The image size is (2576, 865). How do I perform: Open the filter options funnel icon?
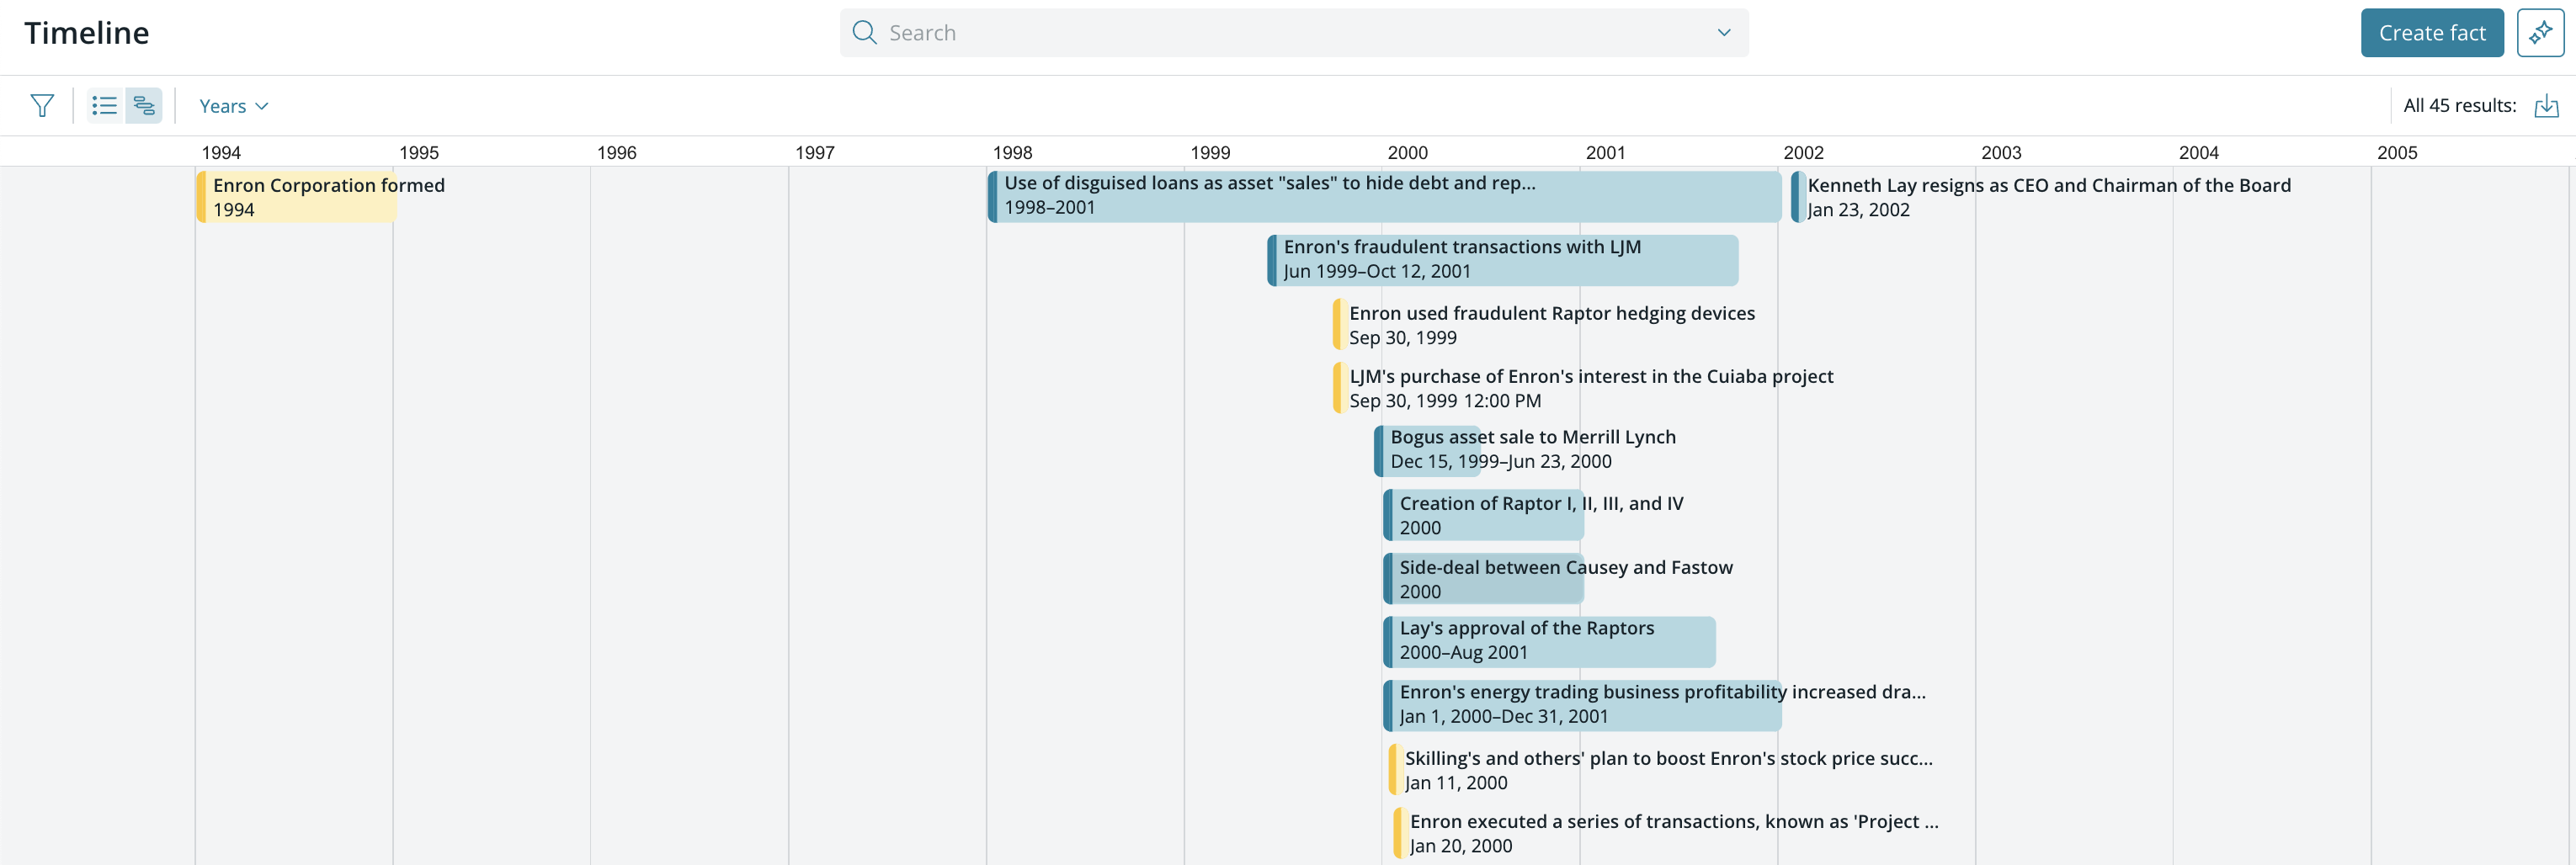[42, 105]
